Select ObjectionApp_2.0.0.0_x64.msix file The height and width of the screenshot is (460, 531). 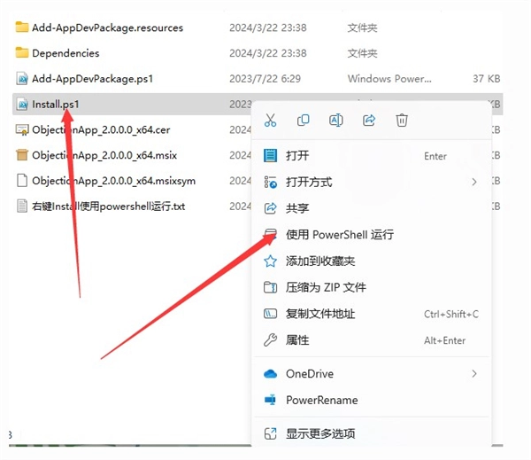(x=104, y=155)
